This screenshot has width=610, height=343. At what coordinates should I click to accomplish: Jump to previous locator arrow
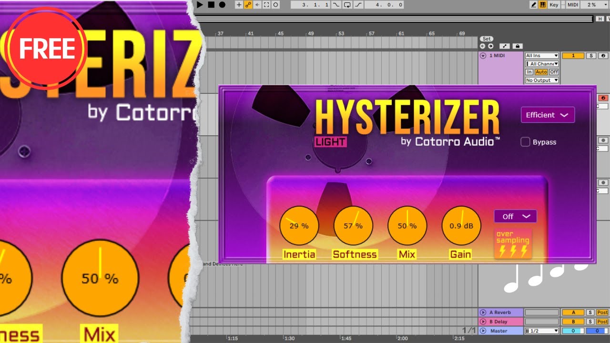[483, 46]
